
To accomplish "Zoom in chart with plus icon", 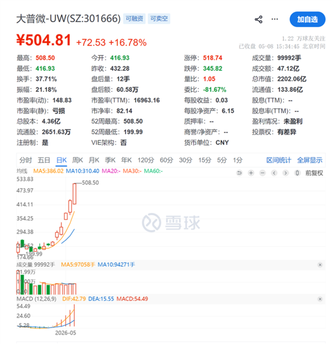I will [x=251, y=173].
